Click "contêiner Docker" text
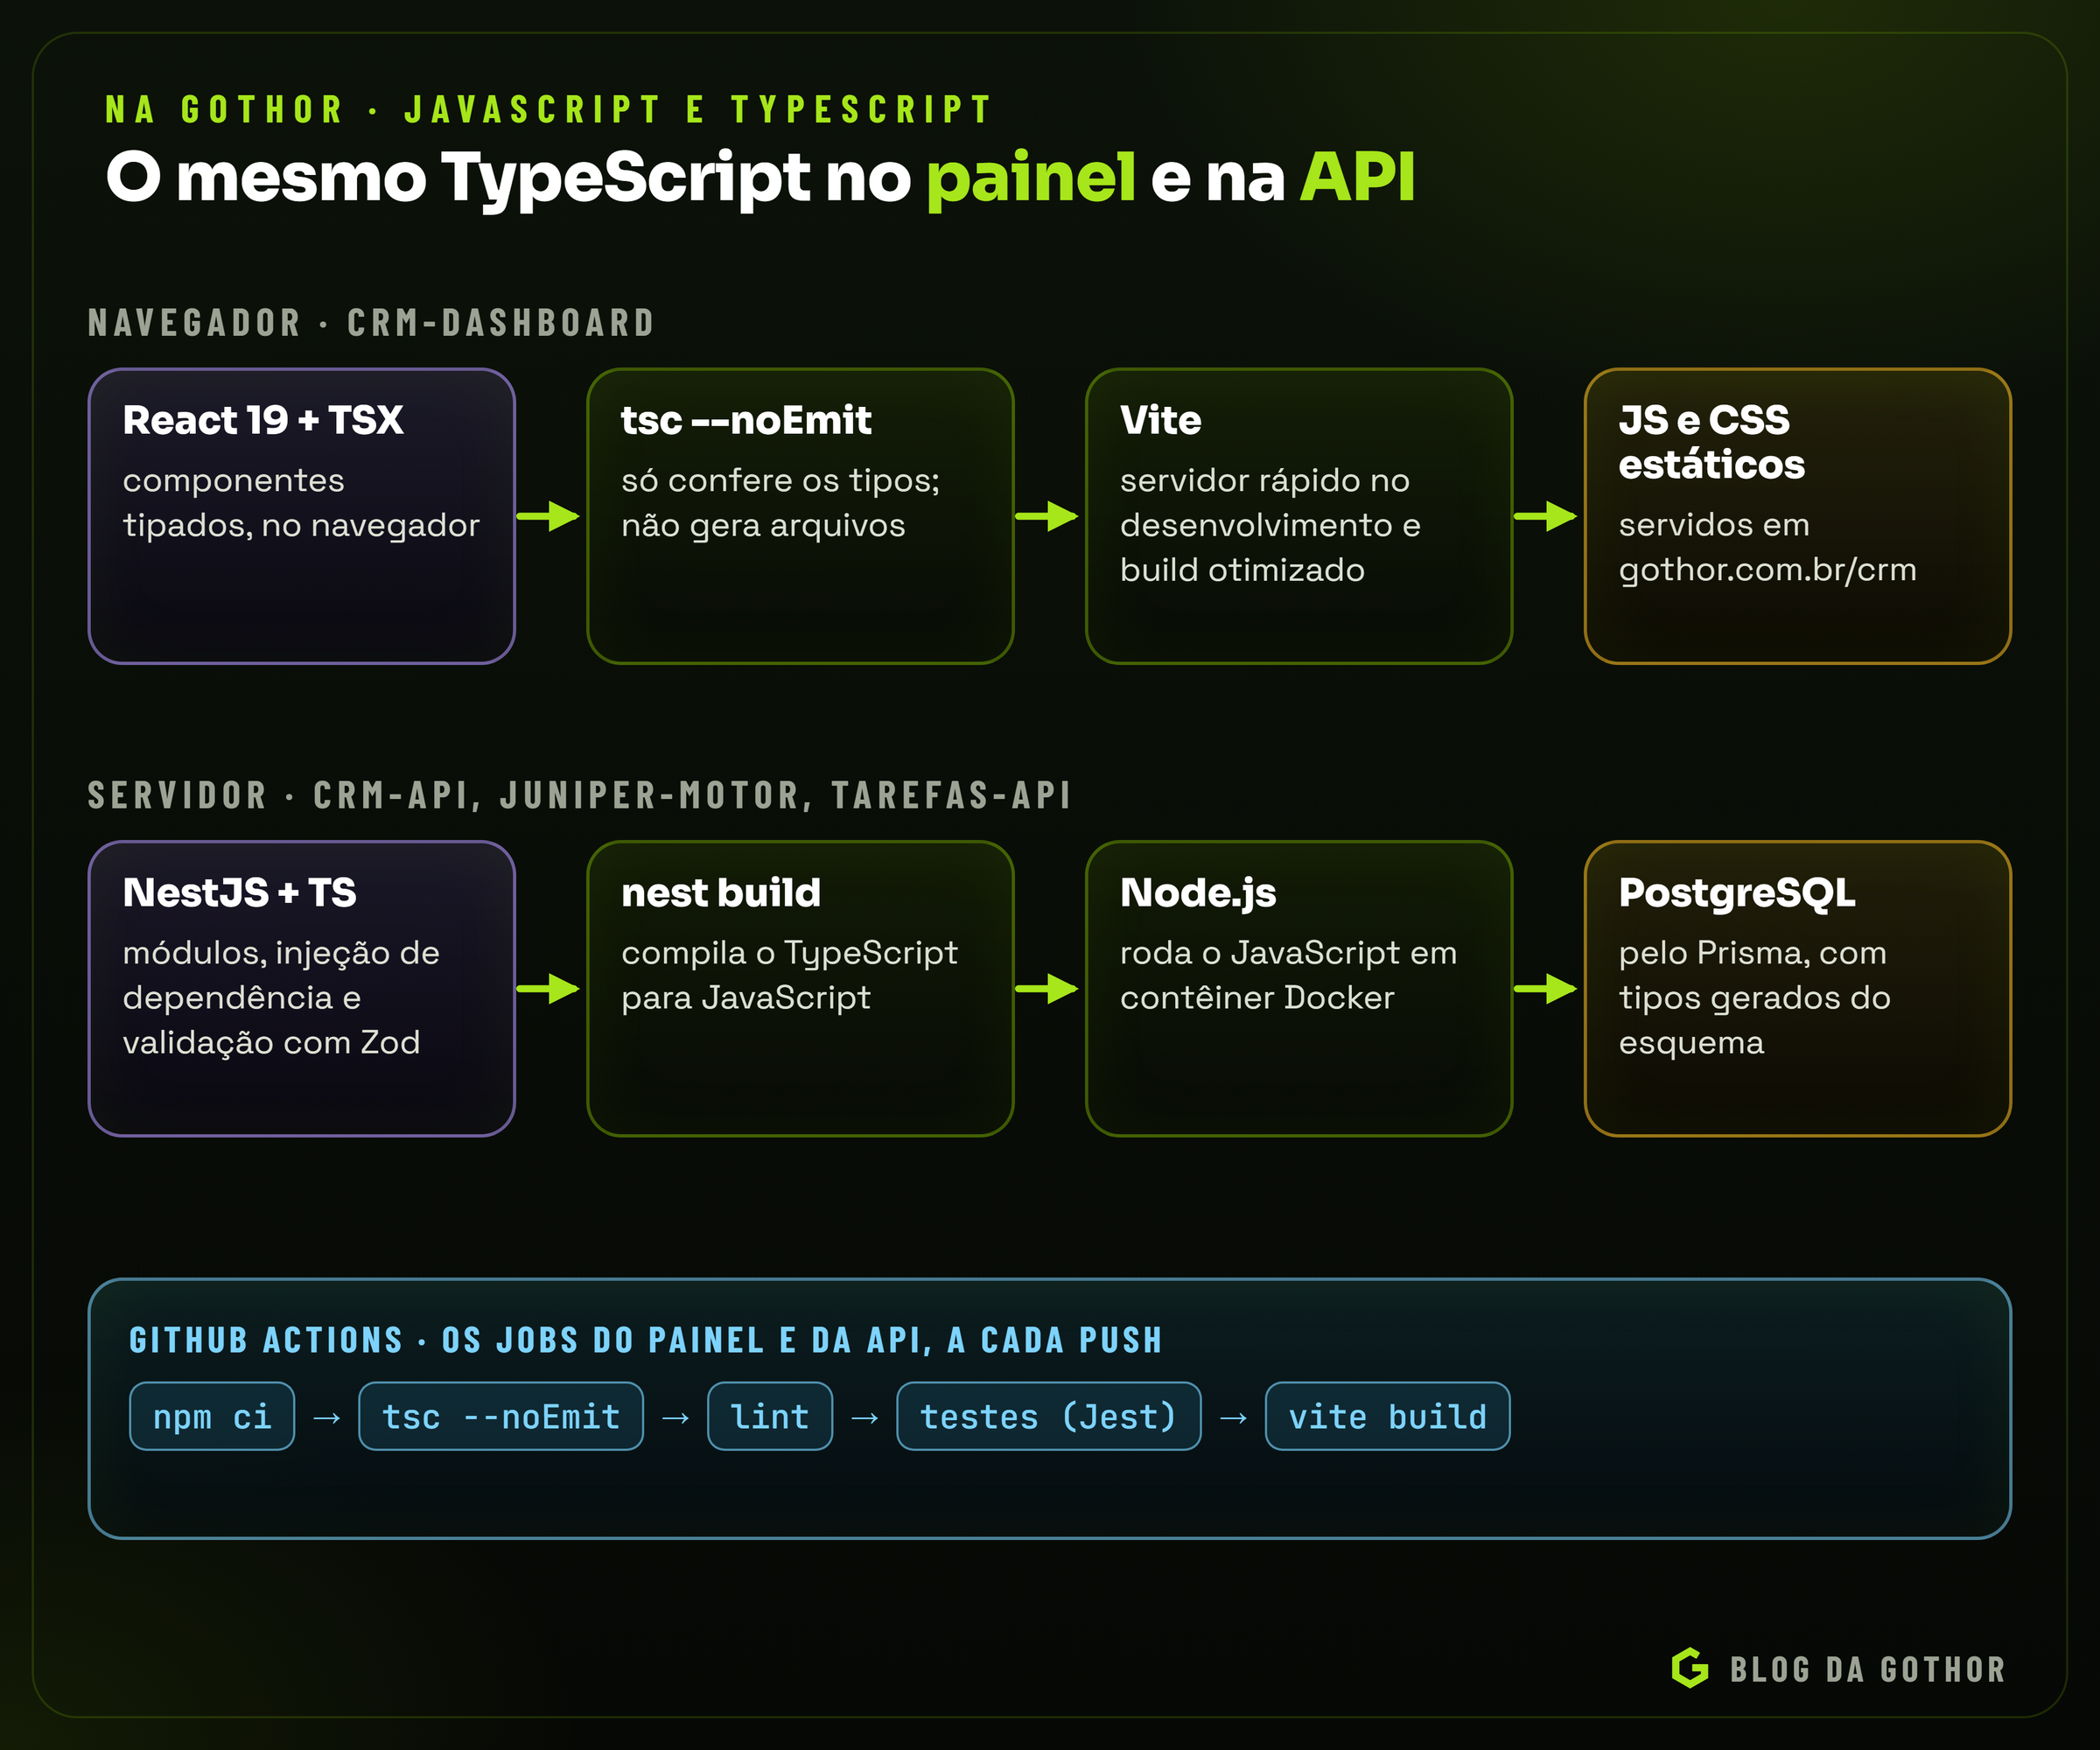This screenshot has height=1750, width=2100. (x=1257, y=997)
